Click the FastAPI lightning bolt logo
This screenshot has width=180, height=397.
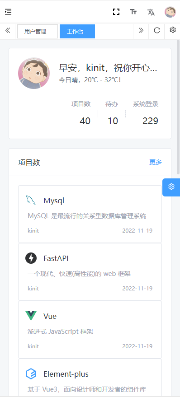pos(31,258)
